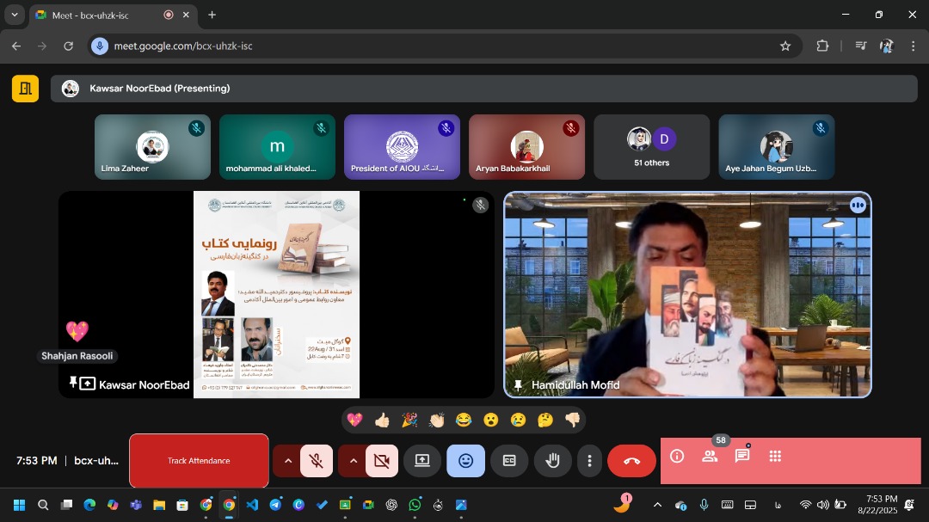Click the Track Attendance button
Screen dimensions: 929x522
[199, 461]
